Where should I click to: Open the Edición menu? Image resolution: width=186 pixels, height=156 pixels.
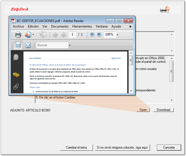tap(33, 26)
